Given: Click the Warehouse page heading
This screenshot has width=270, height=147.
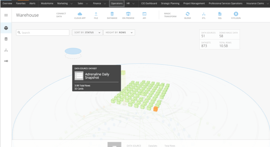Looking at the screenshot, I should pyautogui.click(x=27, y=15).
